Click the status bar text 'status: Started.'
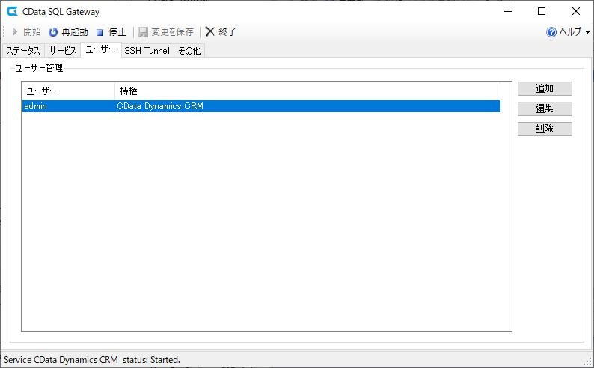 click(x=151, y=359)
